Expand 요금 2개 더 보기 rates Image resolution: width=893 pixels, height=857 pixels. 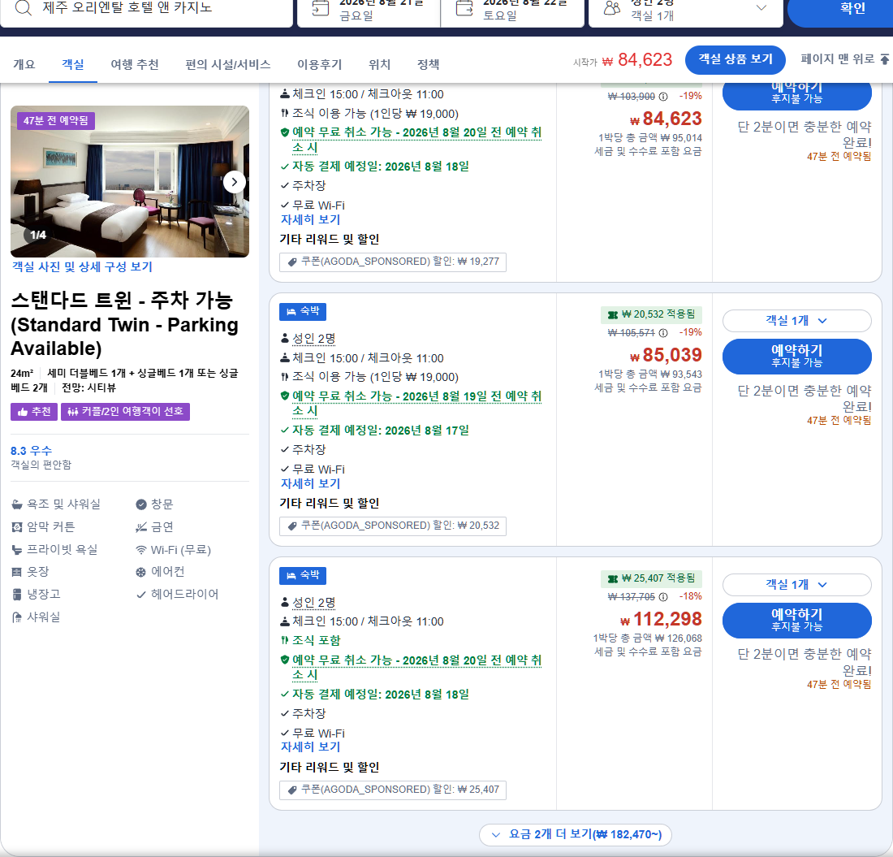(576, 835)
